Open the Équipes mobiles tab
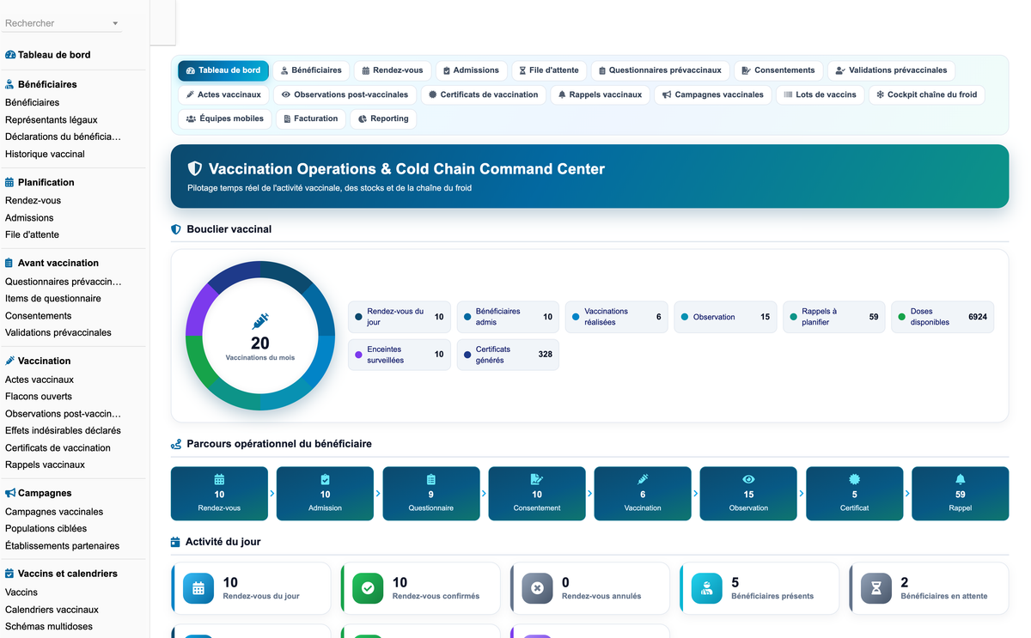 (x=225, y=118)
